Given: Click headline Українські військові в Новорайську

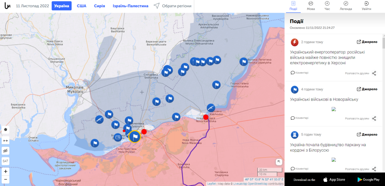Looking at the screenshot, I should tap(324, 99).
